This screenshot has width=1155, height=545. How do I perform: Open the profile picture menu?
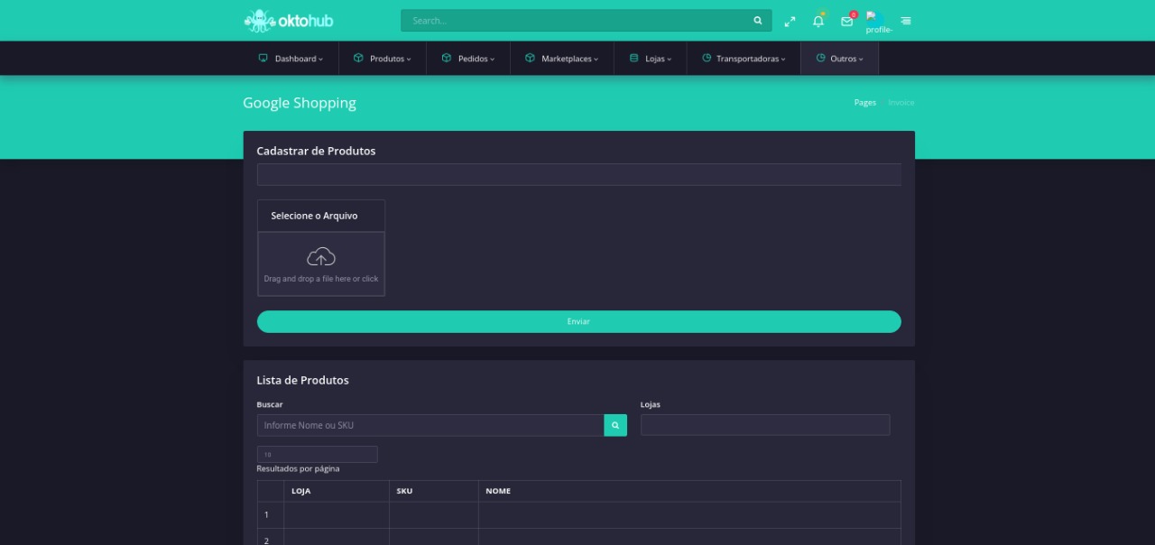[877, 22]
